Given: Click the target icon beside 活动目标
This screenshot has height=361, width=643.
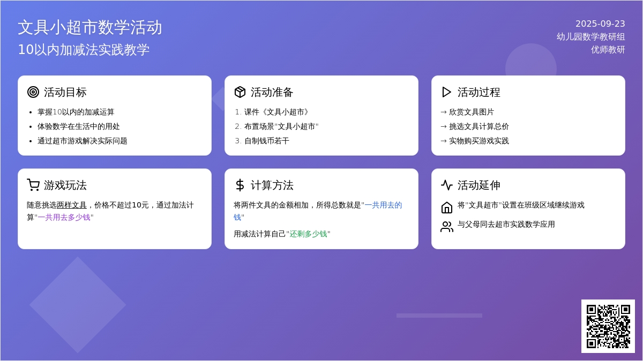Looking at the screenshot, I should 33,92.
